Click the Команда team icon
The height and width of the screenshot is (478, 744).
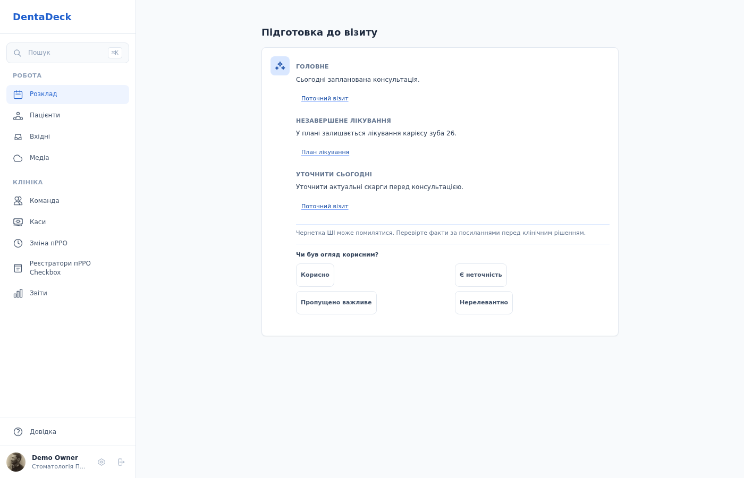[x=18, y=201]
